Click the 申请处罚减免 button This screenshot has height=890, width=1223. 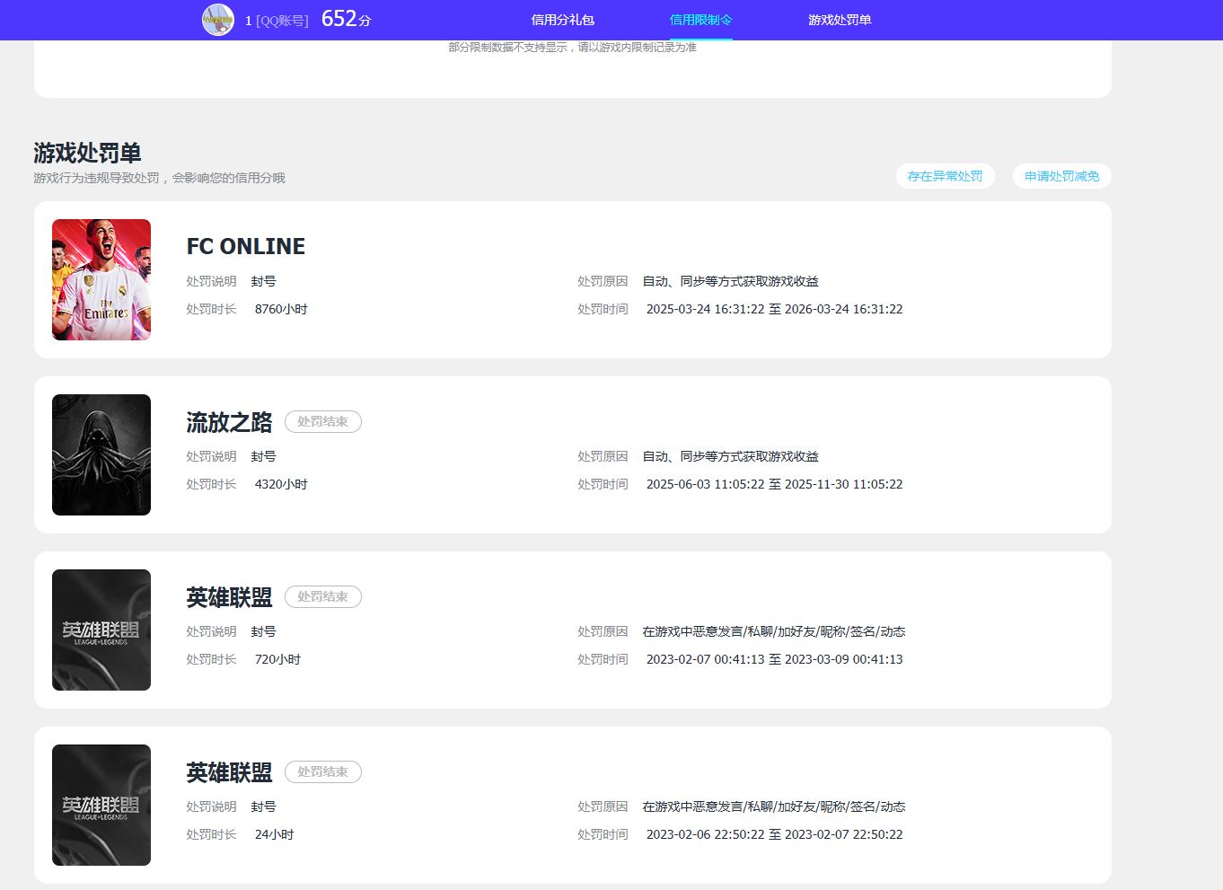(x=1061, y=176)
